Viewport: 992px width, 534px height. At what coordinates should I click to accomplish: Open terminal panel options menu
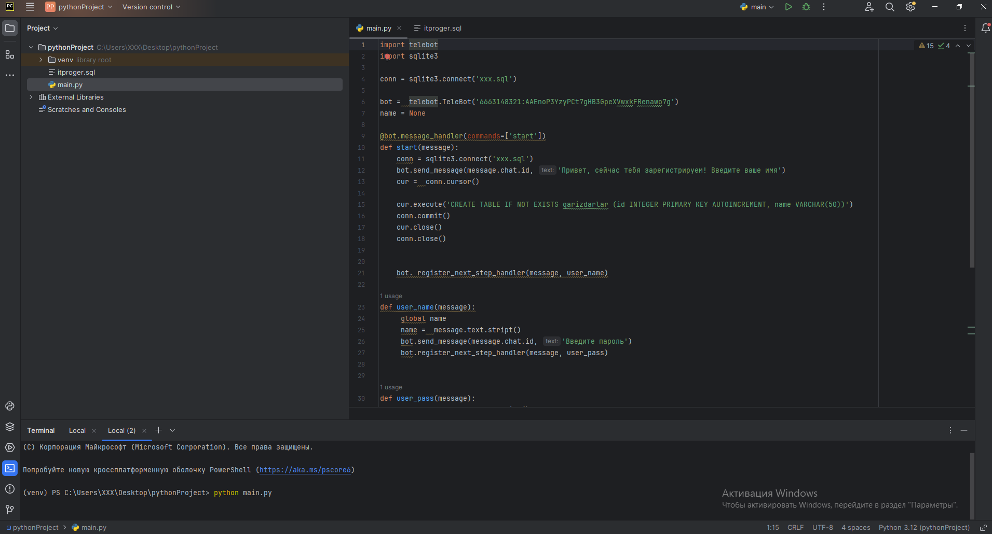pos(950,430)
